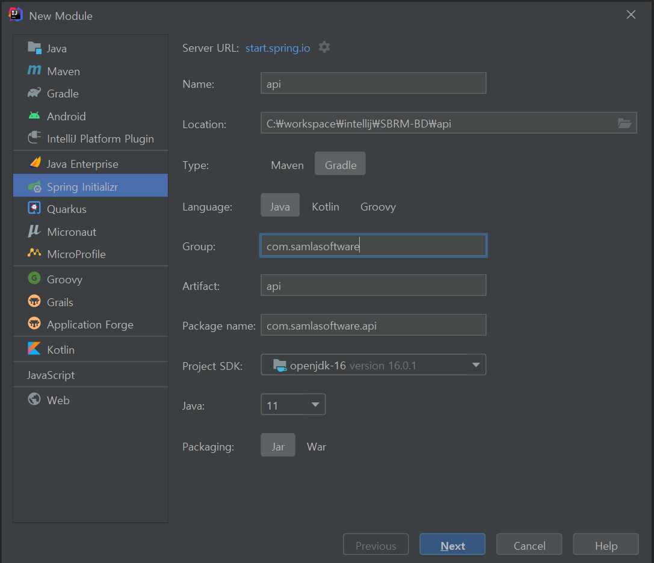Image resolution: width=654 pixels, height=563 pixels.
Task: Browse location with the folder icon
Action: click(x=625, y=123)
